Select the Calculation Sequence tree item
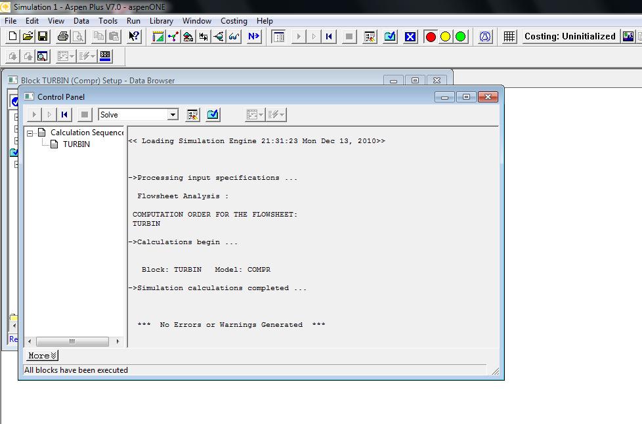 pyautogui.click(x=87, y=133)
